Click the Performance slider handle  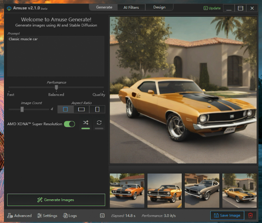click(x=56, y=87)
